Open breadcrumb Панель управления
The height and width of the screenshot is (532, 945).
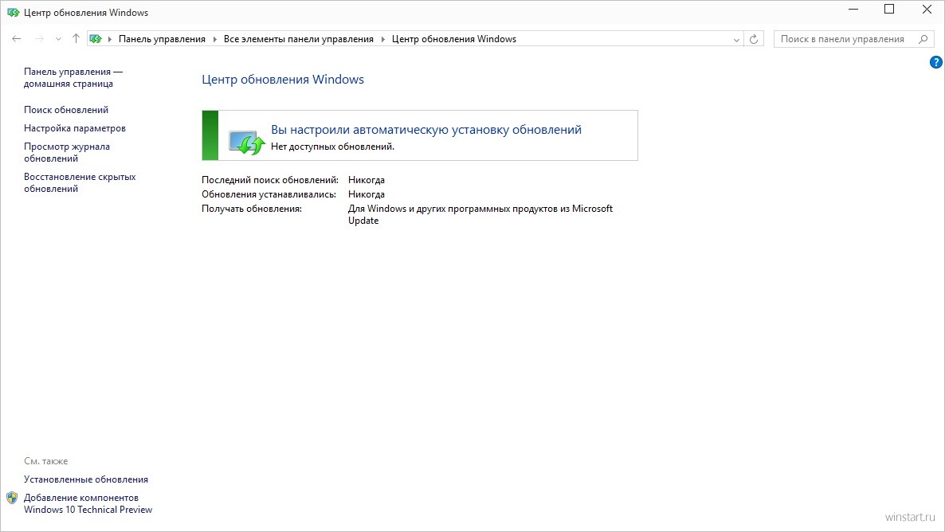[162, 39]
